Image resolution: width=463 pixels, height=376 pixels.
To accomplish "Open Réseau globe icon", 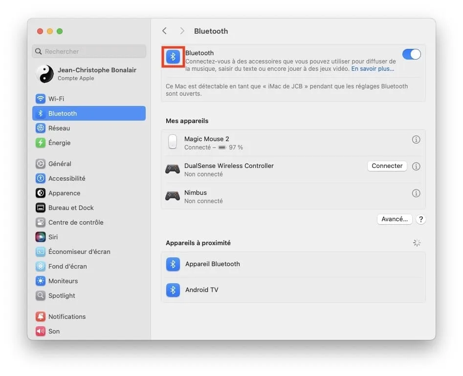I will pyautogui.click(x=41, y=128).
